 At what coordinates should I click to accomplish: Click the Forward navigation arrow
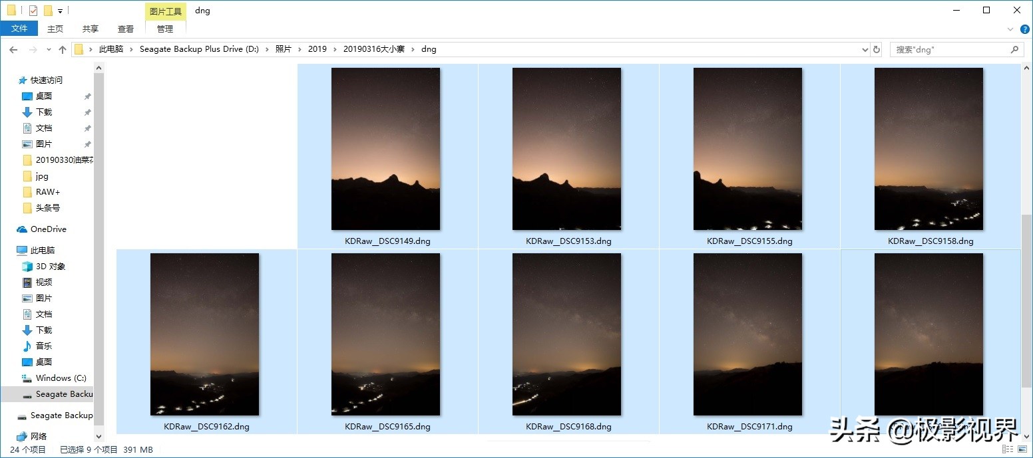(x=33, y=50)
